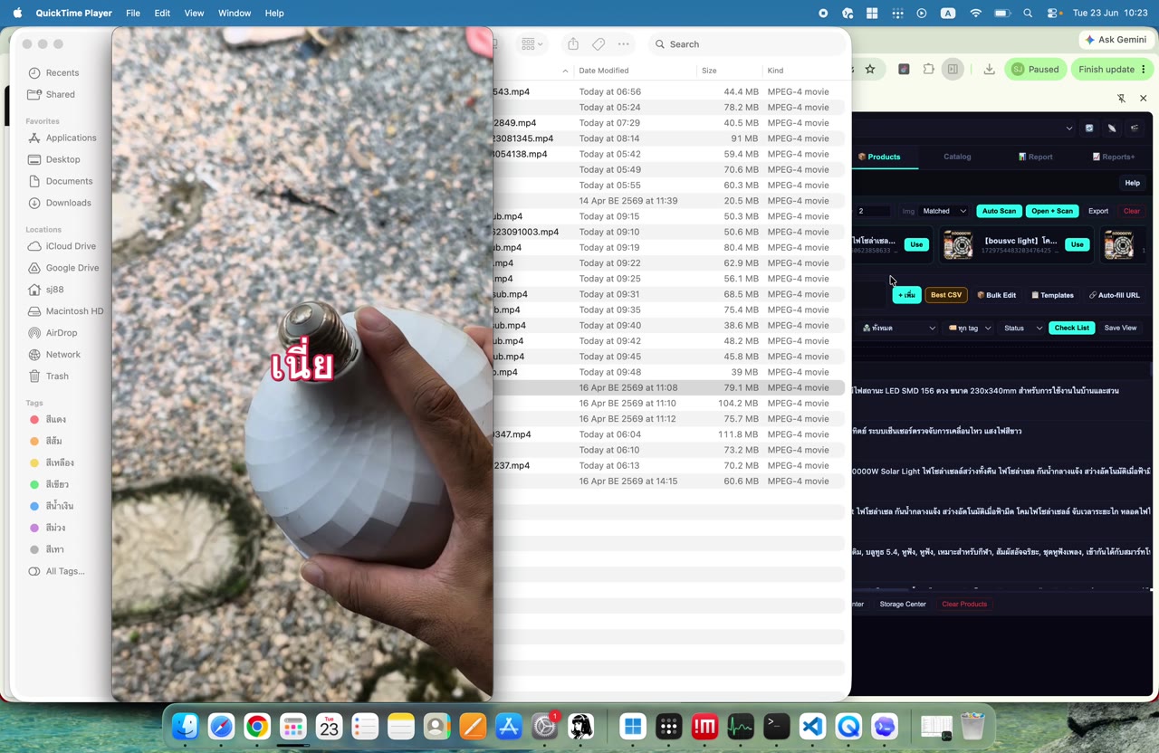Open the Help menu in menu bar

[274, 14]
